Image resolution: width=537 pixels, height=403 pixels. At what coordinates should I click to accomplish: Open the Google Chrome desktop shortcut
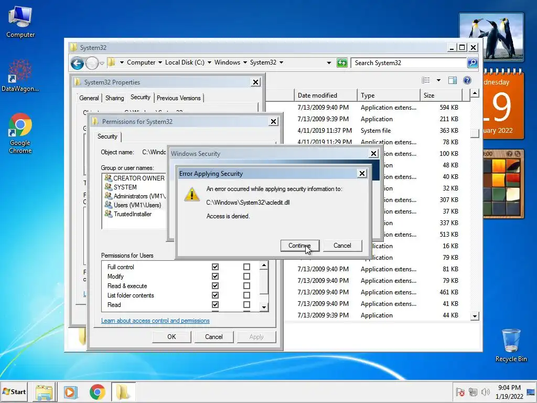click(x=20, y=133)
